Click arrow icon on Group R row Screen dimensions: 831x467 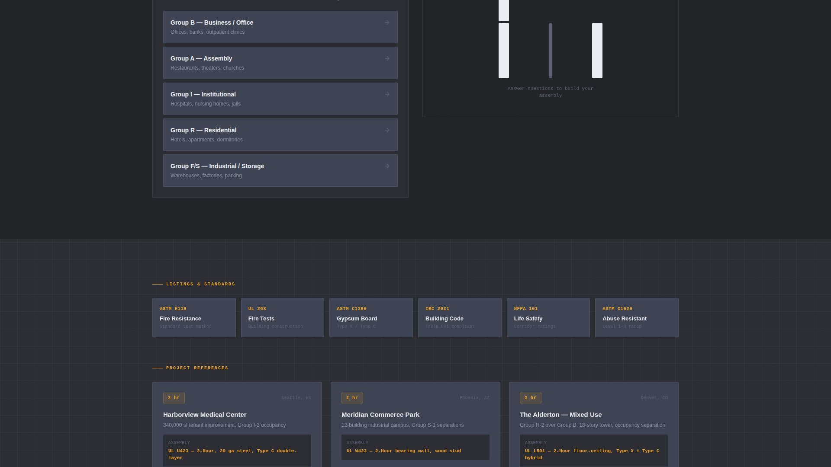point(387,130)
